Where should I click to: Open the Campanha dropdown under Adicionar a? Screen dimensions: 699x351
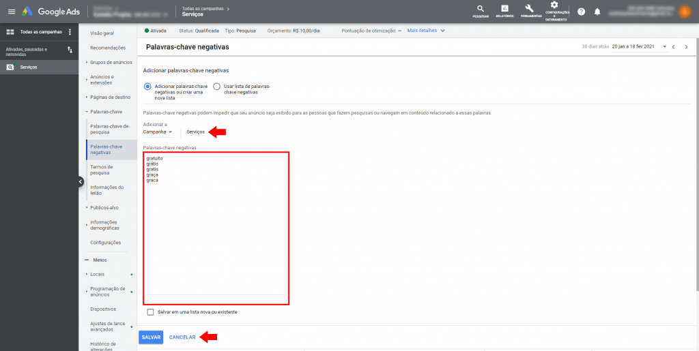pos(158,132)
